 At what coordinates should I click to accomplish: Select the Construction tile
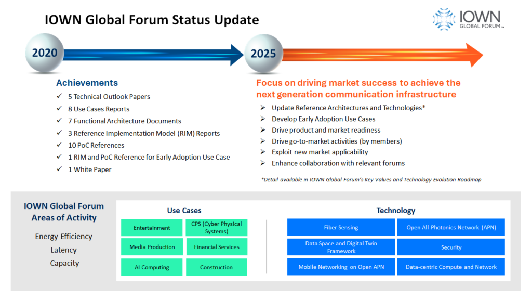(217, 267)
